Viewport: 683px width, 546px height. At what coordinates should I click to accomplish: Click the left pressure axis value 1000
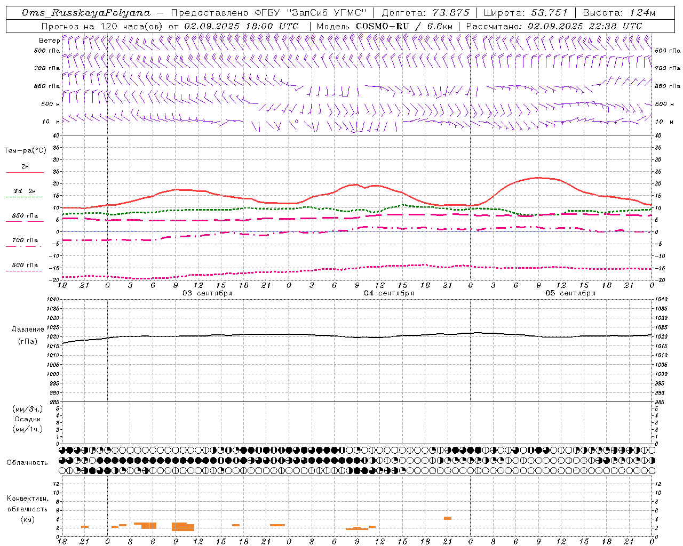(x=53, y=374)
